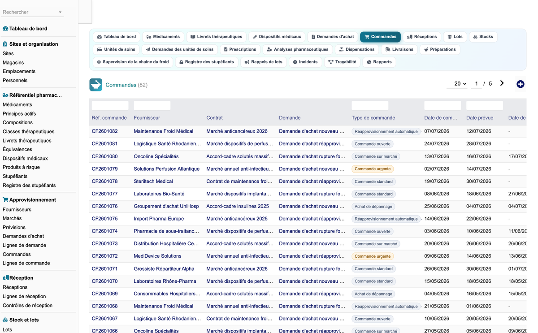Open contract Accord-cadre insulines 2025
Screen dimensions: 538x333
[238, 206]
